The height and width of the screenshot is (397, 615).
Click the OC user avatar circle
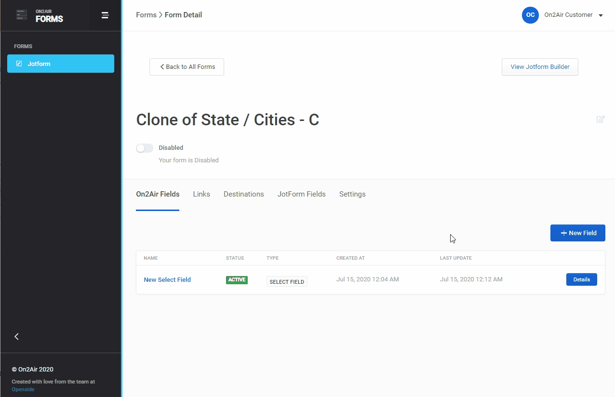tap(530, 15)
